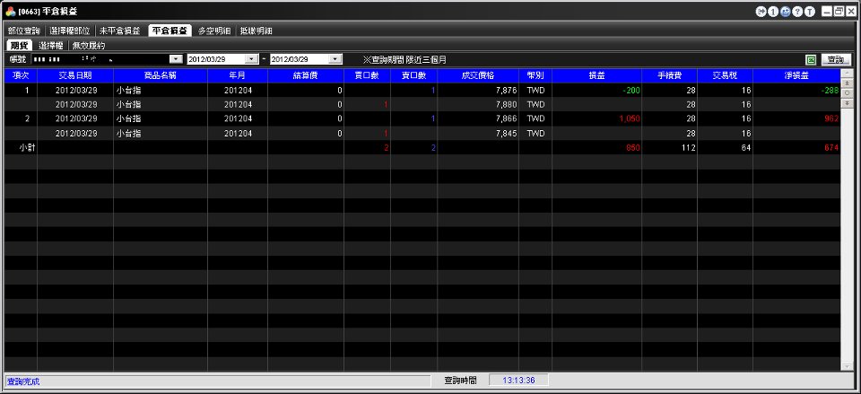The image size is (861, 394).
Task: Click the arrow-shaped link icon in title bar
Action: click(761, 12)
